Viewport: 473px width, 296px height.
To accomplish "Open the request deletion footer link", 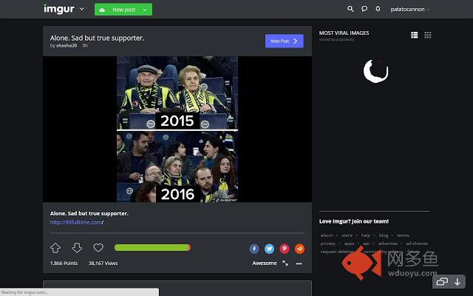I will tap(338, 252).
